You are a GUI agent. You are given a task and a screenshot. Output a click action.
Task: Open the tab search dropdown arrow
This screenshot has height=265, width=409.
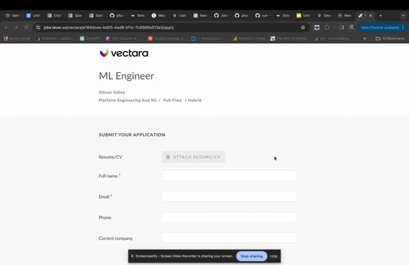tap(403, 15)
